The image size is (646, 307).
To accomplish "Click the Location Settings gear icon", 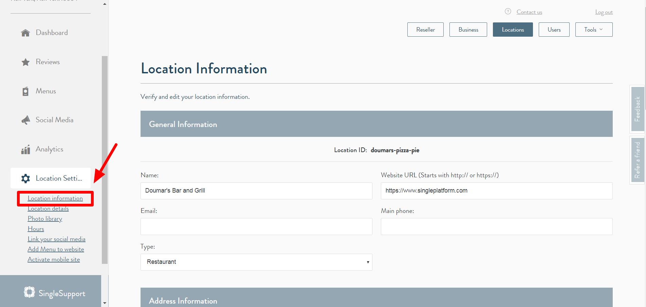I will tap(25, 179).
